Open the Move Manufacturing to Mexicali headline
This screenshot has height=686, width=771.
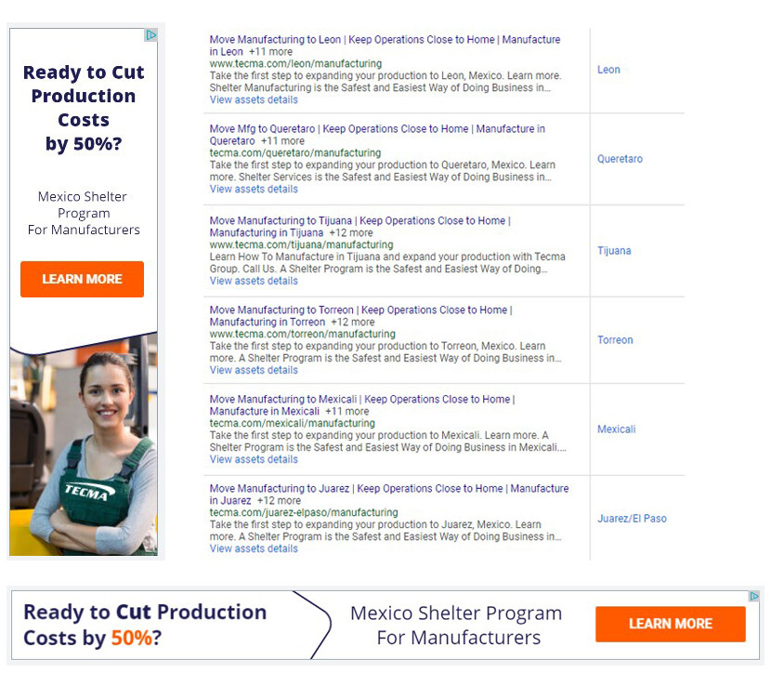coord(362,404)
